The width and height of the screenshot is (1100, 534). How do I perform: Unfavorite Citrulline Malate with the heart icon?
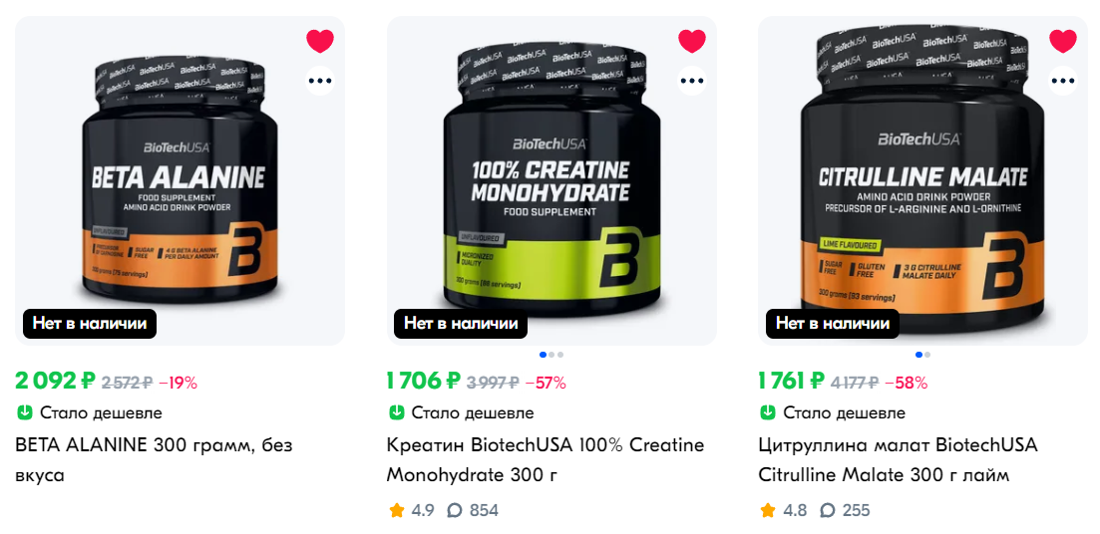coord(1063,41)
